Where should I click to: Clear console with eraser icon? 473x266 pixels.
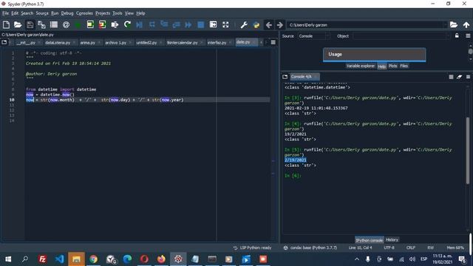(x=459, y=77)
